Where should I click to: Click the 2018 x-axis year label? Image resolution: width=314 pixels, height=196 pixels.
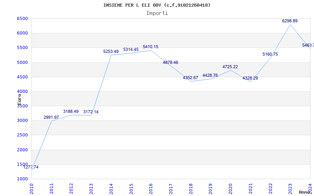191,188
